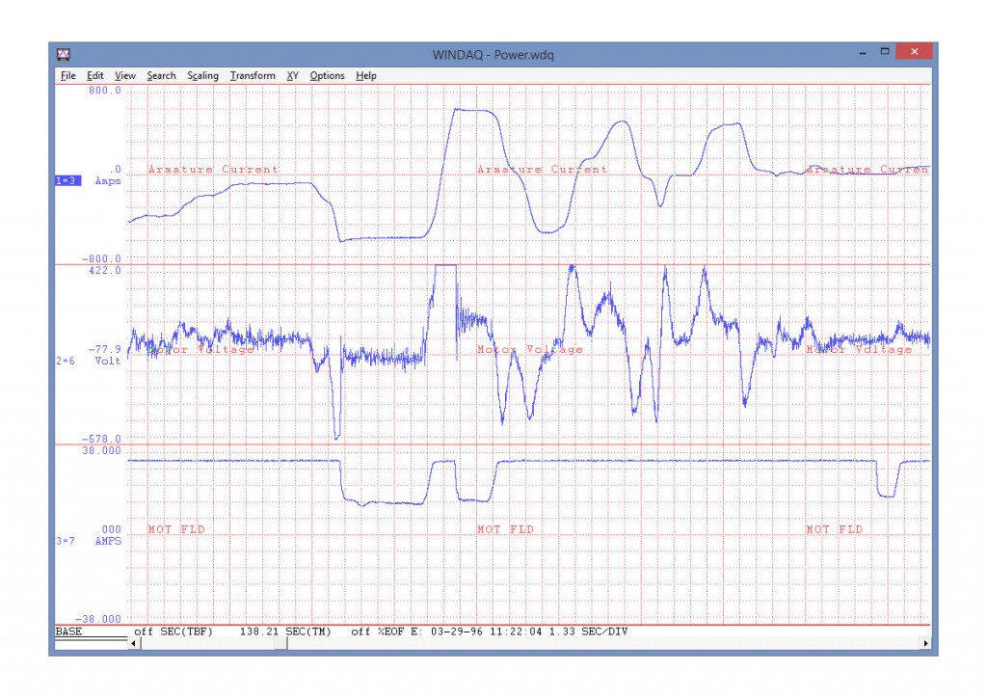Open the XY menu
987x699 pixels.
pos(292,75)
